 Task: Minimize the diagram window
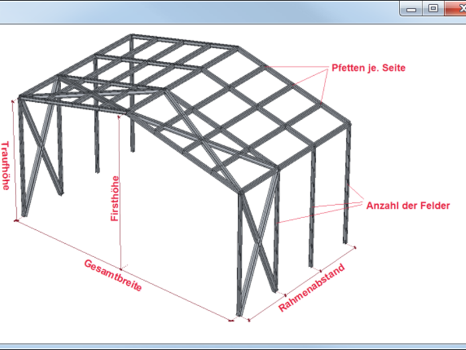coord(413,8)
